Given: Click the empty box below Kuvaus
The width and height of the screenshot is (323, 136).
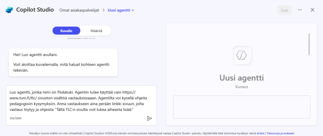Looking at the screenshot, I should coord(241,107).
